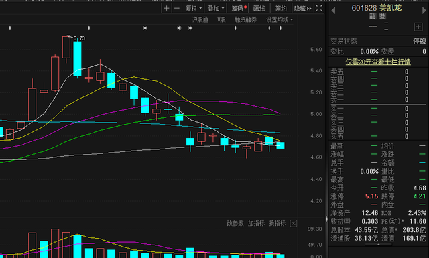Zoom in the chart with plus icon
Viewport: 429px width, 258px height.
point(166,9)
